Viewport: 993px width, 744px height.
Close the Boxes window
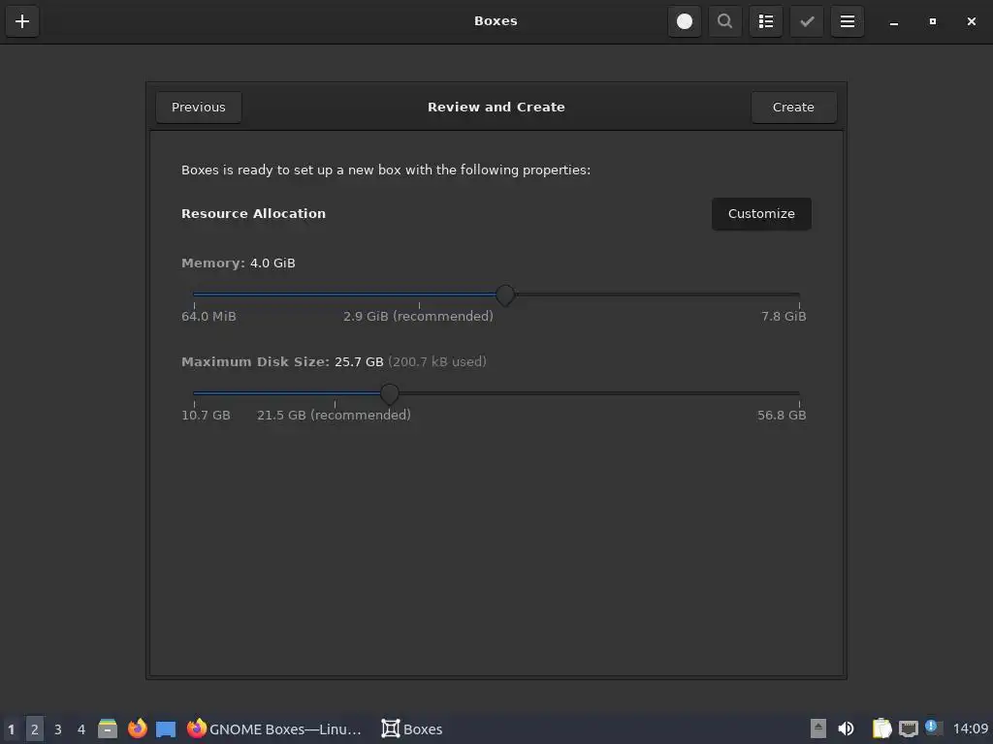pos(972,21)
